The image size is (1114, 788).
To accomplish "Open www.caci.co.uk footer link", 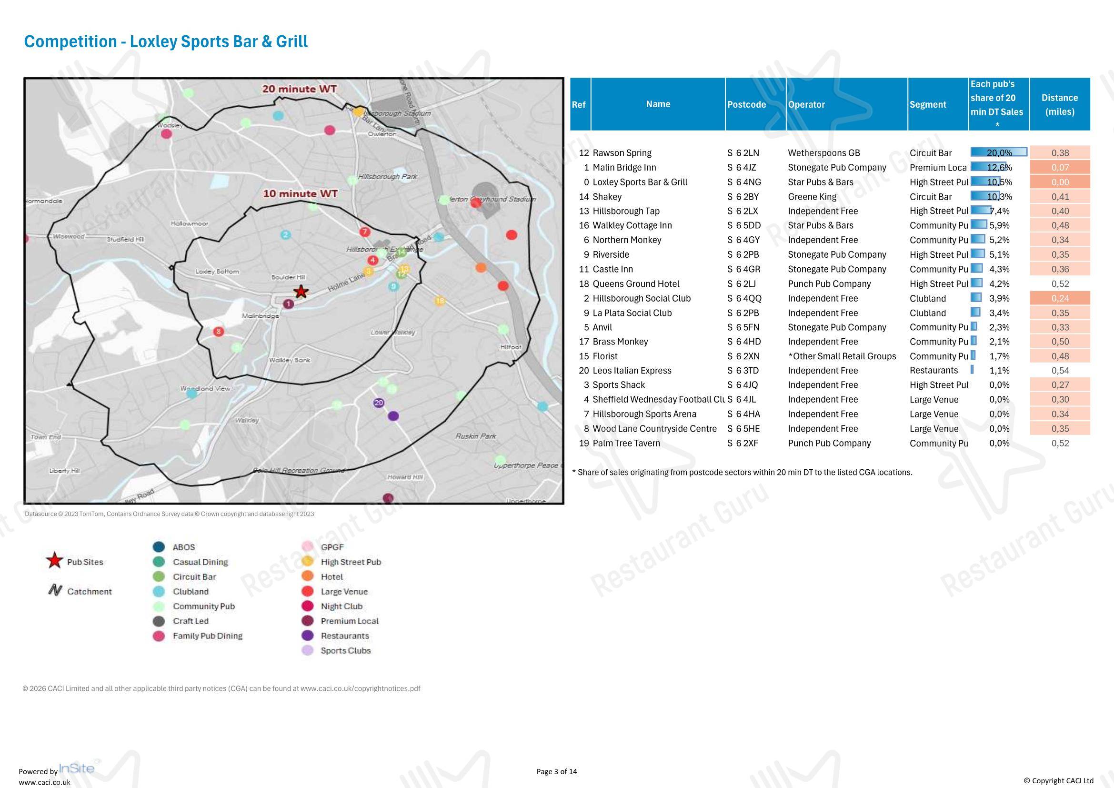I will click(45, 782).
